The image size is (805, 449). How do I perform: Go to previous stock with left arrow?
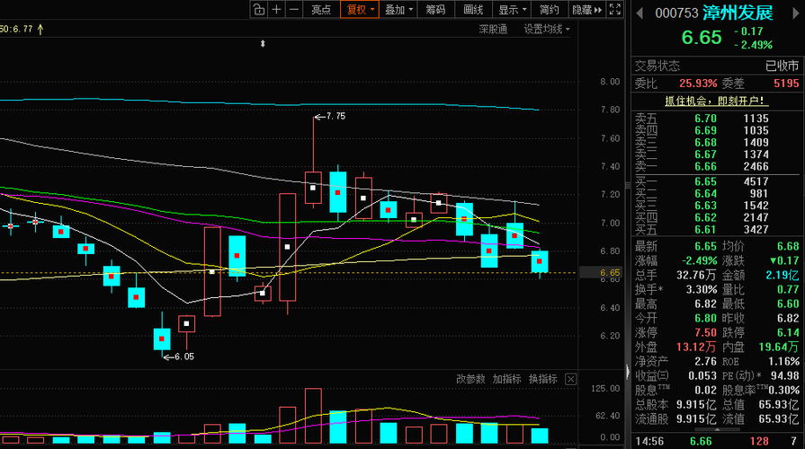[x=640, y=13]
